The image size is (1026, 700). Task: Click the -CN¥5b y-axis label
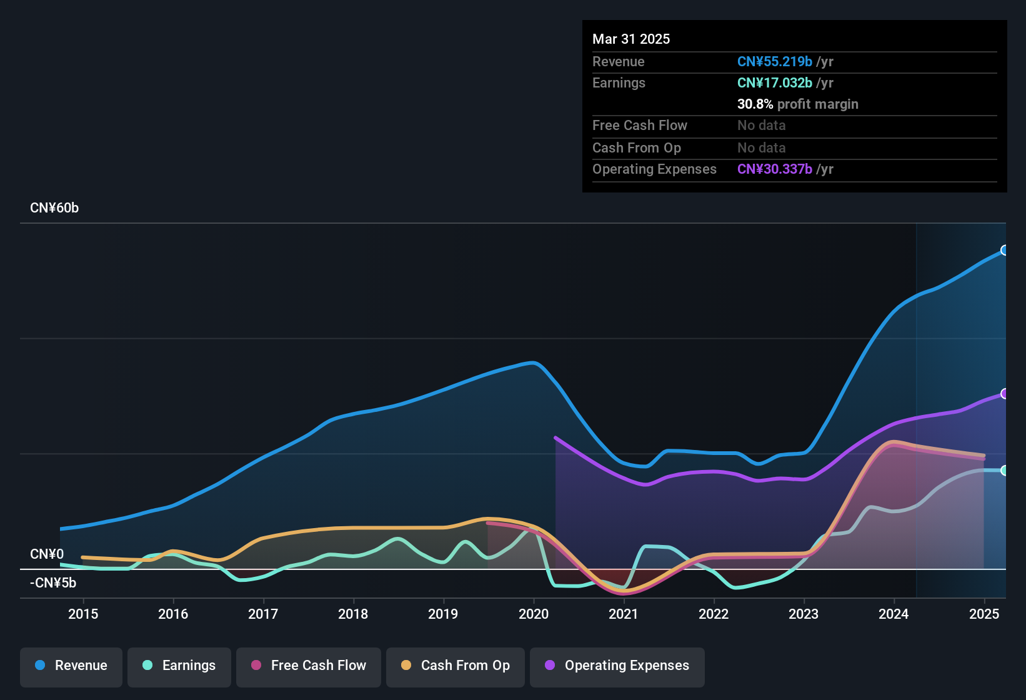53,583
